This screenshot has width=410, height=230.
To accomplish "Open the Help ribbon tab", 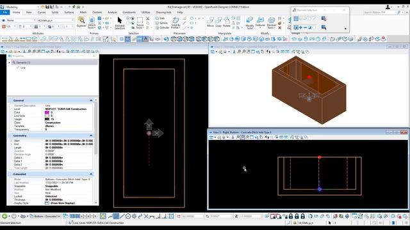I will (x=180, y=12).
